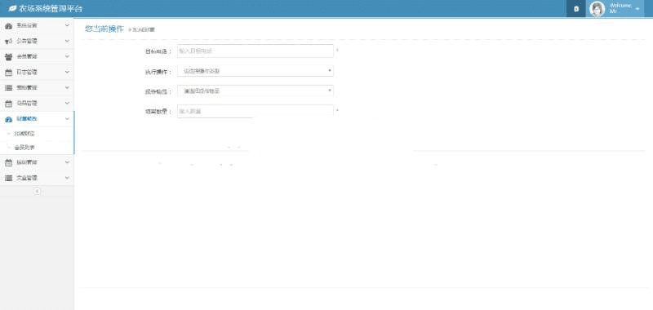Click the users group icon for 会员管理
The width and height of the screenshot is (653, 310).
8,56
